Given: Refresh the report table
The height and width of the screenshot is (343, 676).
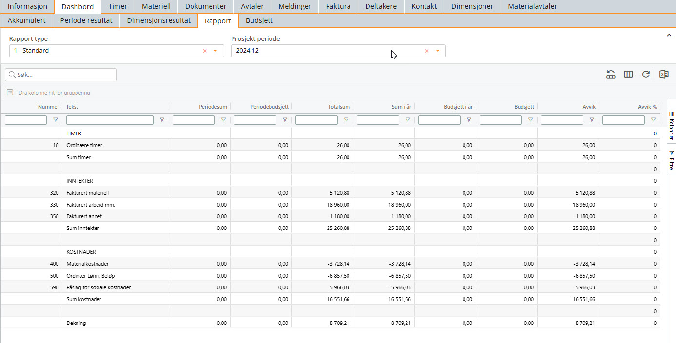Looking at the screenshot, I should pos(646,75).
